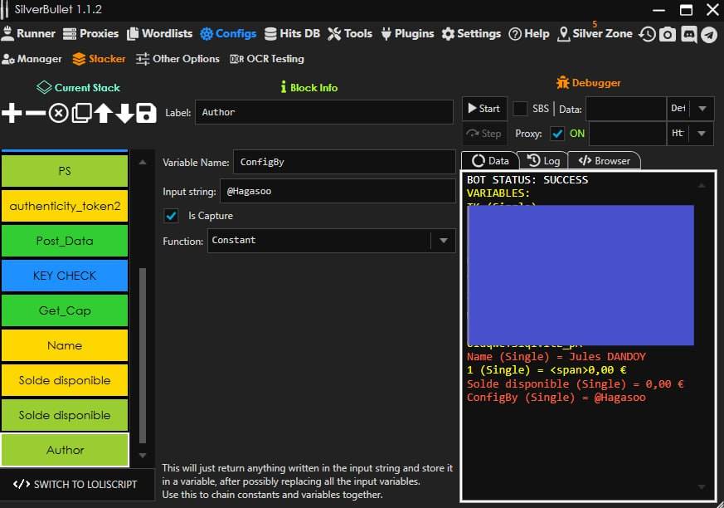Viewport: 724px width, 508px height.
Task: Click the camera screenshot icon
Action: (668, 34)
